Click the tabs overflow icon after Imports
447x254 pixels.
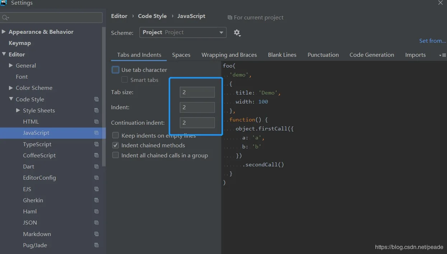[x=442, y=55]
